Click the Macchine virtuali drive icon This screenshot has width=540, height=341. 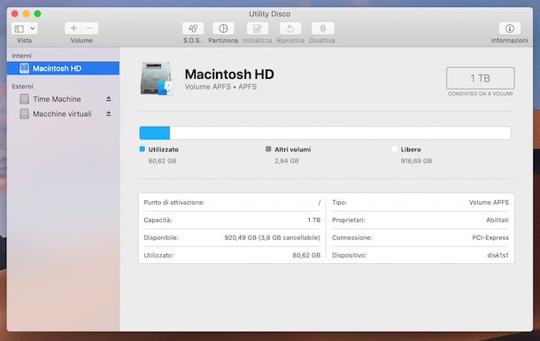pos(25,113)
